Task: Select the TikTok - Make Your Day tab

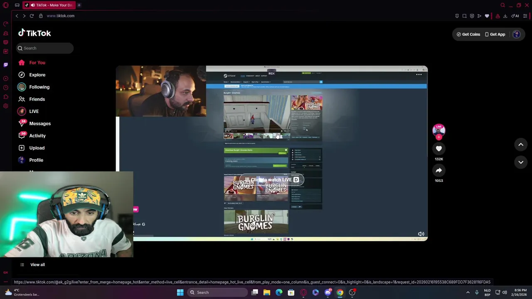Action: [x=49, y=5]
